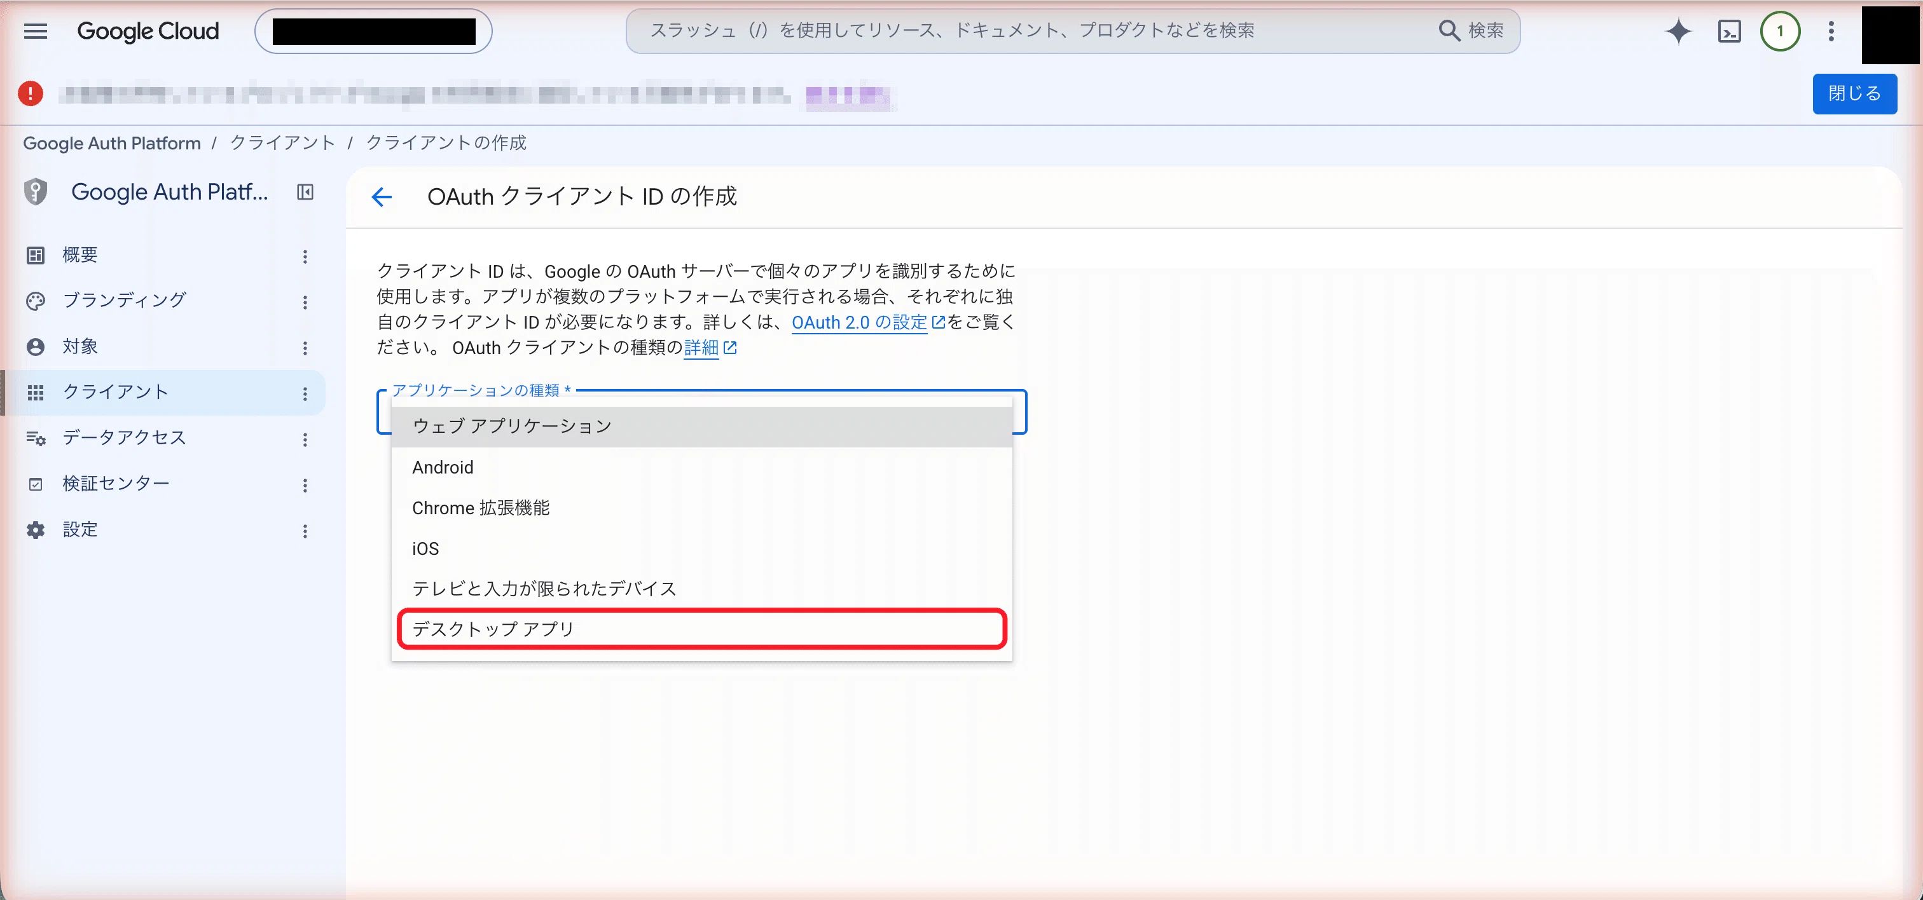Click the 設定 gear icon
The width and height of the screenshot is (1923, 900).
click(35, 530)
